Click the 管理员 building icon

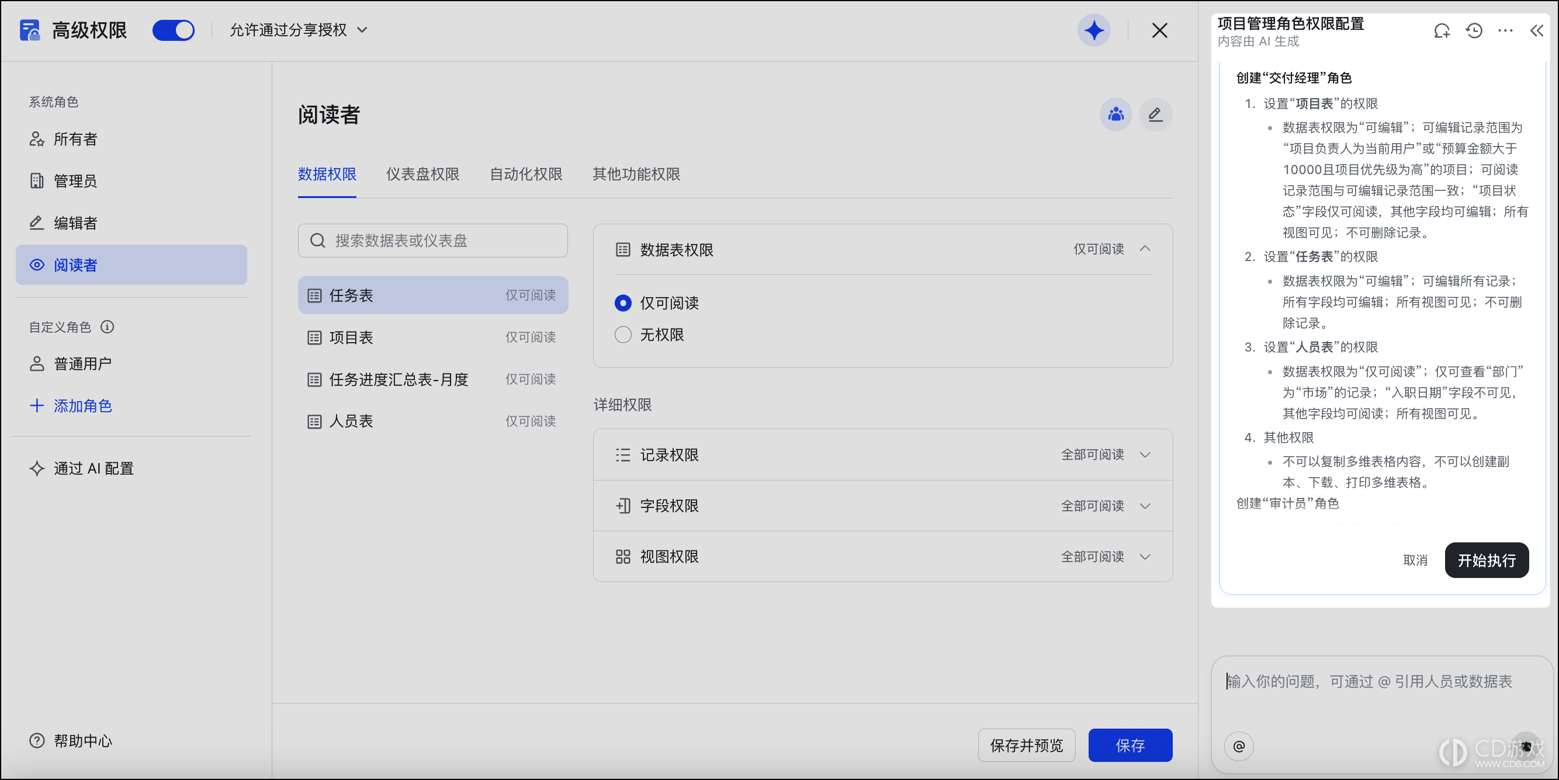pyautogui.click(x=36, y=181)
